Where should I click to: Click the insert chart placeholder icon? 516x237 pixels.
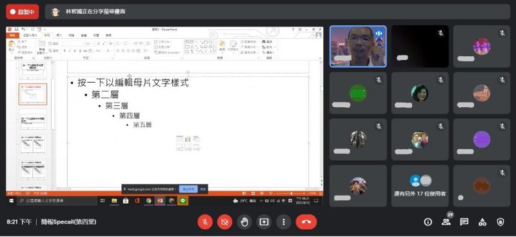[x=188, y=139]
